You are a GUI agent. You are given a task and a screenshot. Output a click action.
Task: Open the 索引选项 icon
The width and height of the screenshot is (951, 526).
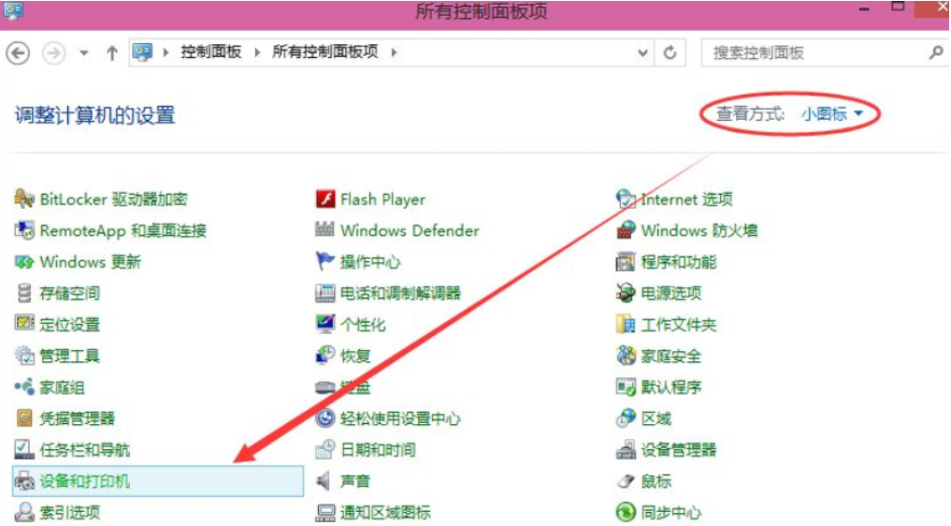coord(24,512)
